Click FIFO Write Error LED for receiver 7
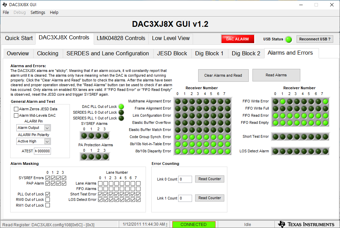340x228 pixels. (325, 101)
